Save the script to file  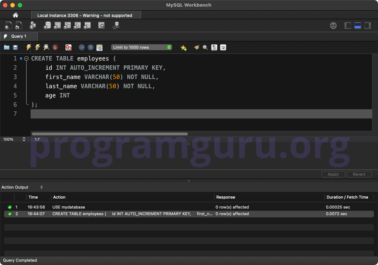tap(15, 47)
